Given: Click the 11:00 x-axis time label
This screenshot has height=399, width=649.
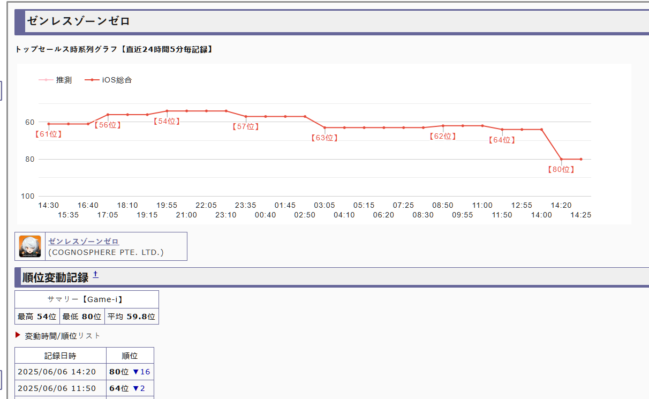Looking at the screenshot, I should [482, 205].
